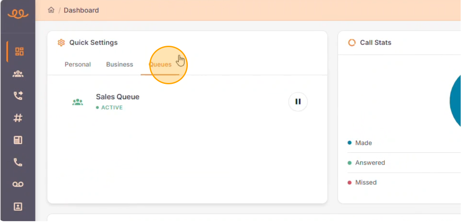Open the hash numbers sidebar icon

[18, 118]
